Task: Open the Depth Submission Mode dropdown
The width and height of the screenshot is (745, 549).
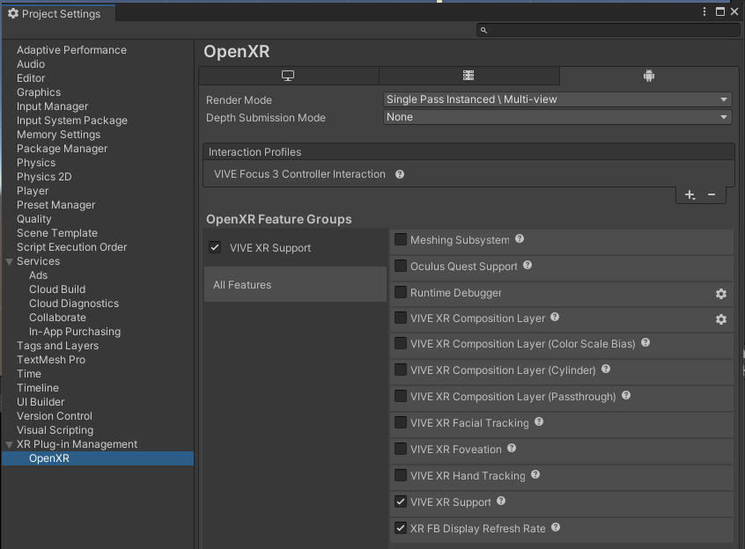Action: (x=557, y=117)
